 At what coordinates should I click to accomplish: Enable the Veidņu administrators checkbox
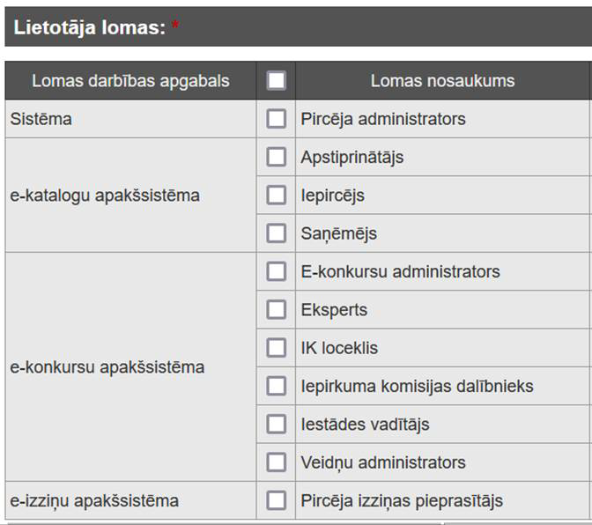[x=277, y=462]
